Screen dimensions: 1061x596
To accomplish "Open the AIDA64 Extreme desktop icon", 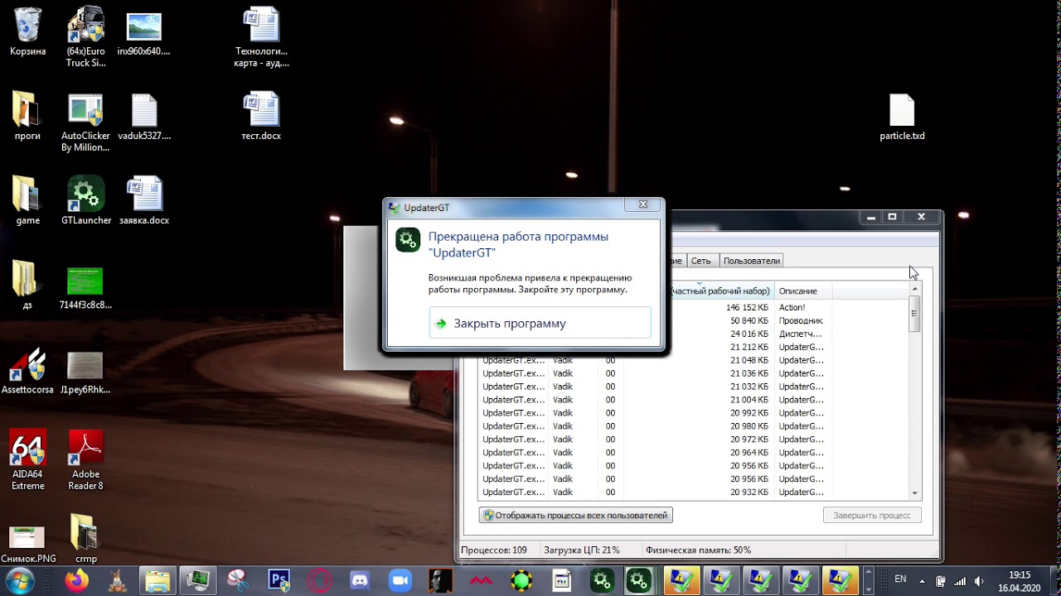I will point(27,460).
